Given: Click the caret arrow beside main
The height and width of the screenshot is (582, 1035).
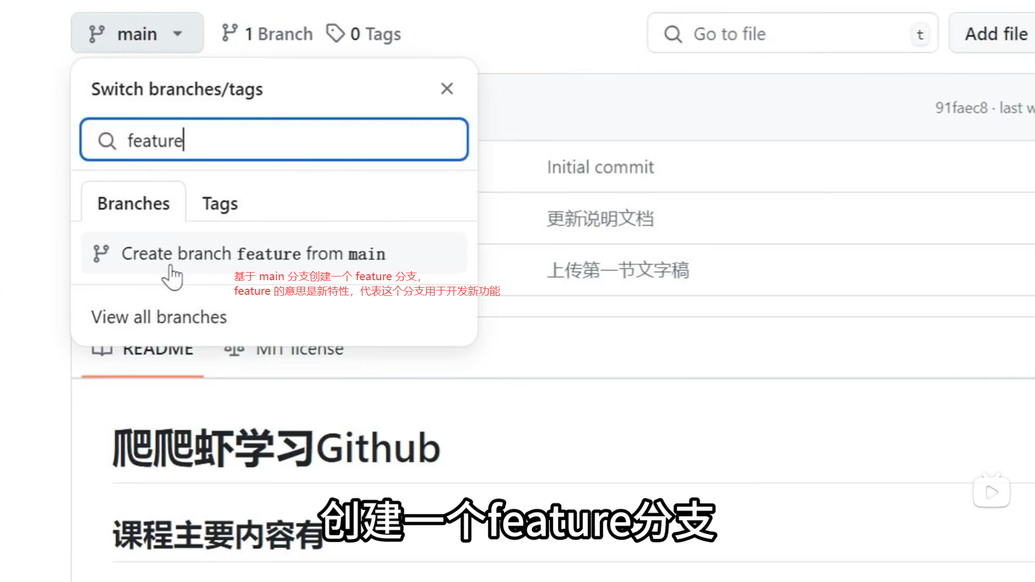Looking at the screenshot, I should [177, 33].
